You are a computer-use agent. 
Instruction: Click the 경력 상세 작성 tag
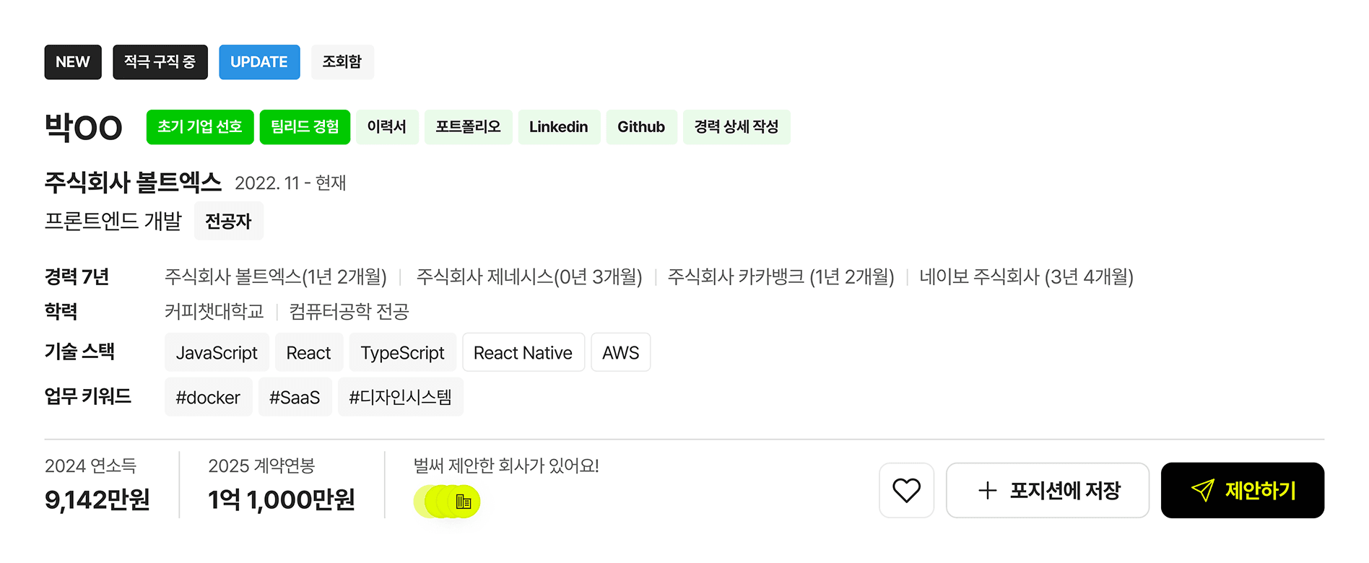[x=736, y=127]
